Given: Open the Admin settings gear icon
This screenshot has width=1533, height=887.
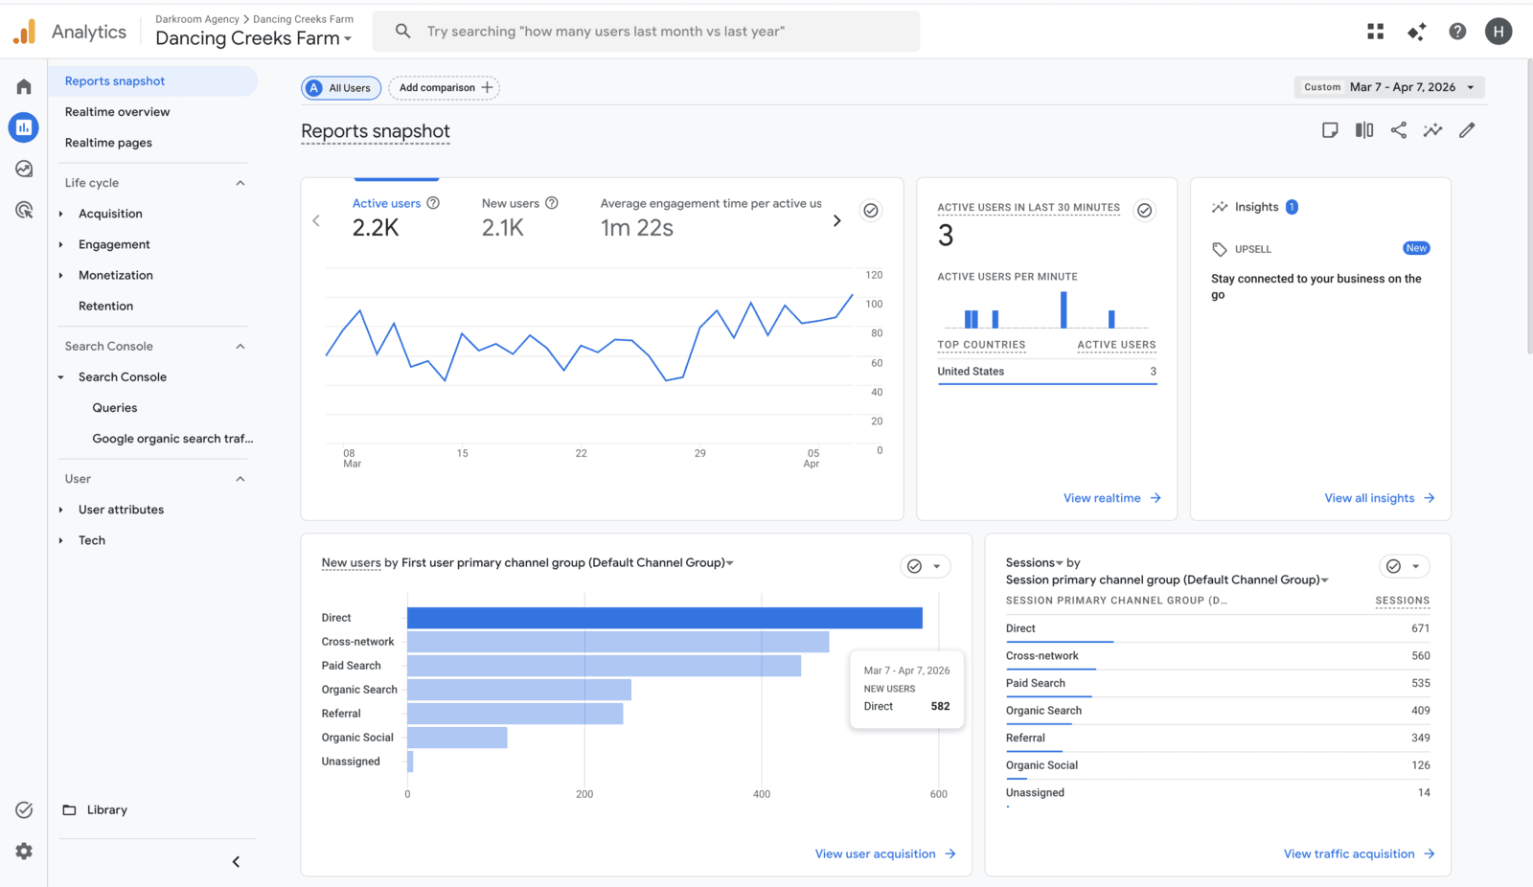Looking at the screenshot, I should click(x=24, y=851).
